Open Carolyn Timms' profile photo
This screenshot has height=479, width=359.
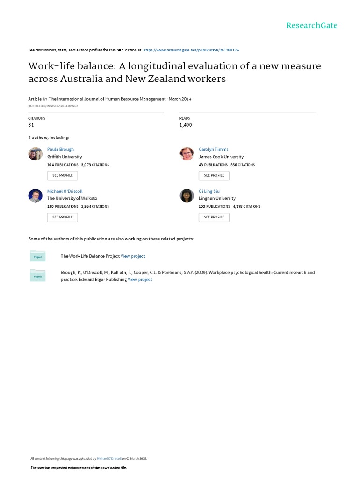click(187, 154)
